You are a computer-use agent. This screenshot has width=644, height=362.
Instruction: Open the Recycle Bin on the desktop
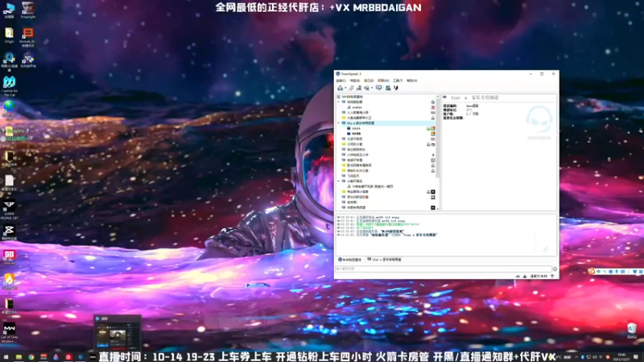point(632,331)
